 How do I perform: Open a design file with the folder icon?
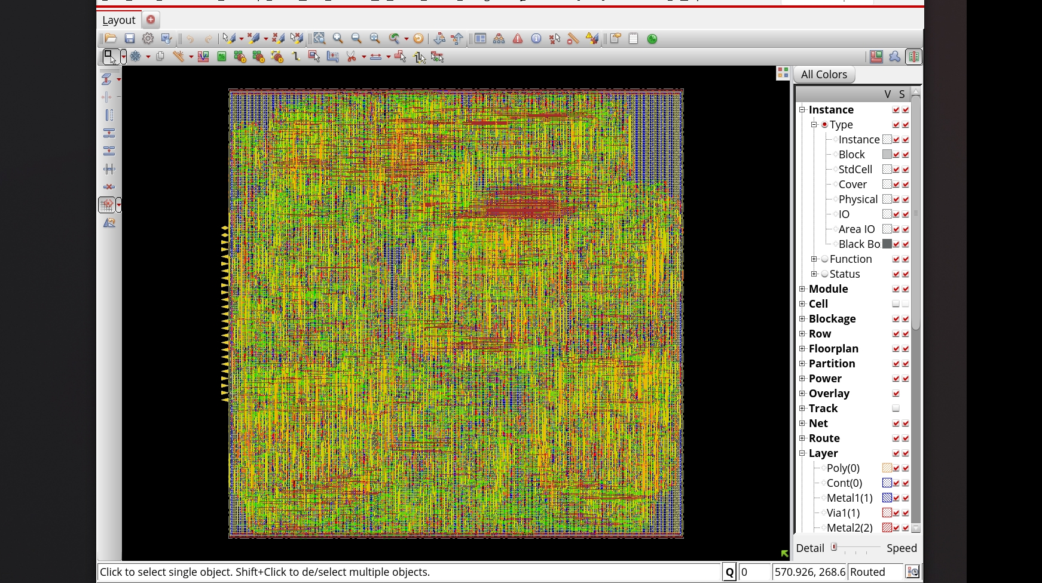[x=111, y=38]
